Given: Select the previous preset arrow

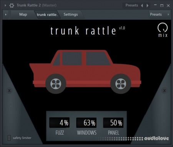Looking at the screenshot, I should [142, 5].
